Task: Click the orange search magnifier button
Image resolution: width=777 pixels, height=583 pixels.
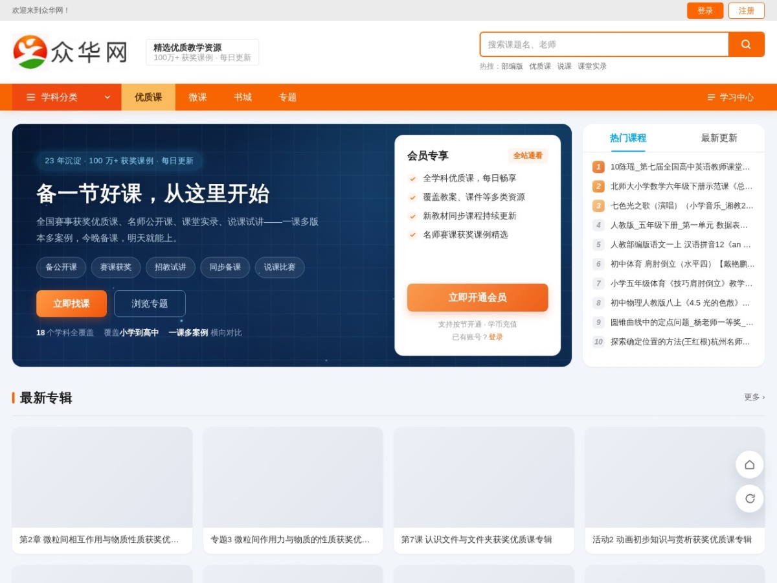Action: pyautogui.click(x=746, y=45)
